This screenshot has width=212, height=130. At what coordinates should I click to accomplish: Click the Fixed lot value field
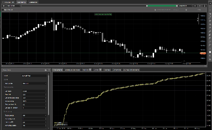34,95
